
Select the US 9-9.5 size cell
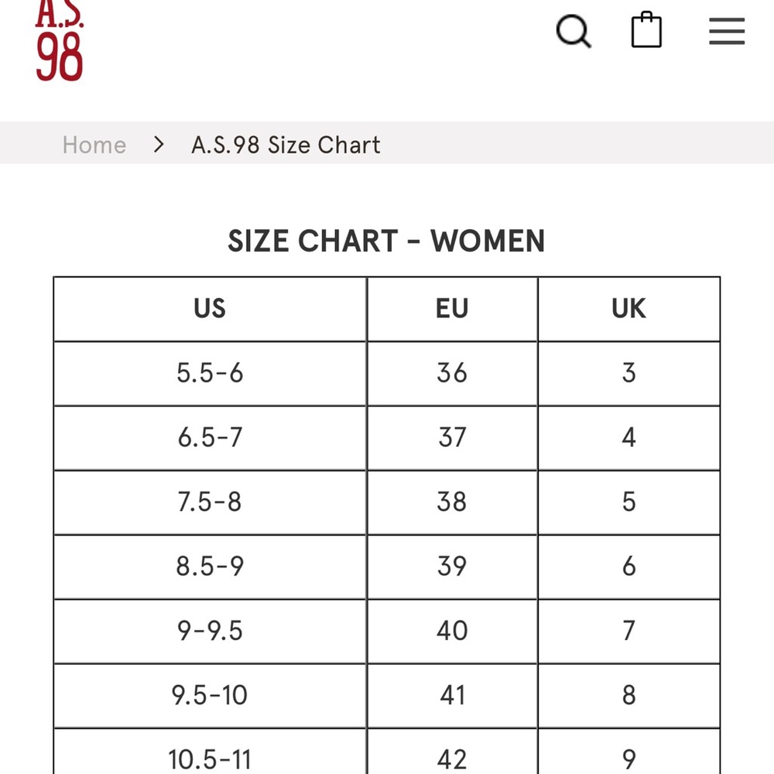click(210, 630)
